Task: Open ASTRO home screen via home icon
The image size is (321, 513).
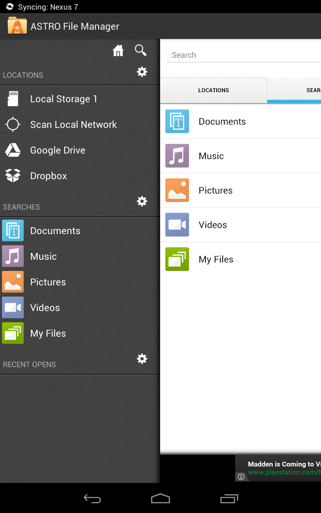Action: (x=118, y=50)
